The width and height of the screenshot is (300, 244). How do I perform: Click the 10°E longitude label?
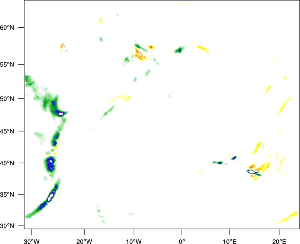pos(229,241)
